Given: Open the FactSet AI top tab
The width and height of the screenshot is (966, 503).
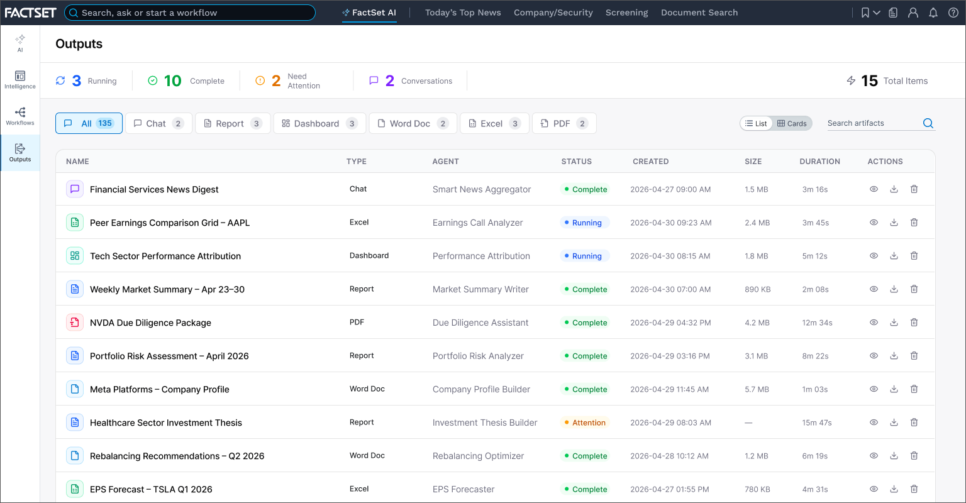Looking at the screenshot, I should [369, 13].
